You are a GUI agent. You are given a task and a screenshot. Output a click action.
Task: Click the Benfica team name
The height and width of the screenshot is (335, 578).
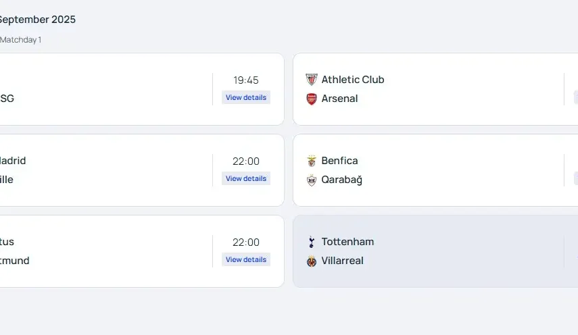339,161
